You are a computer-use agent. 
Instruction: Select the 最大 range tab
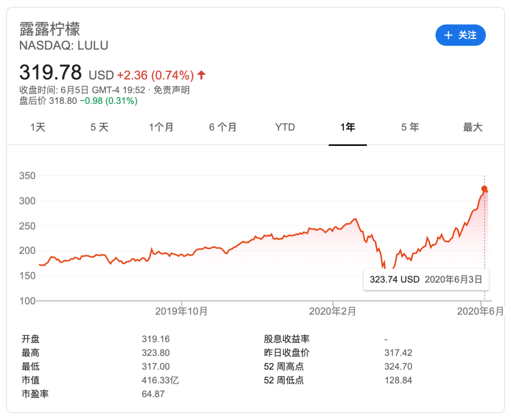[x=473, y=127]
